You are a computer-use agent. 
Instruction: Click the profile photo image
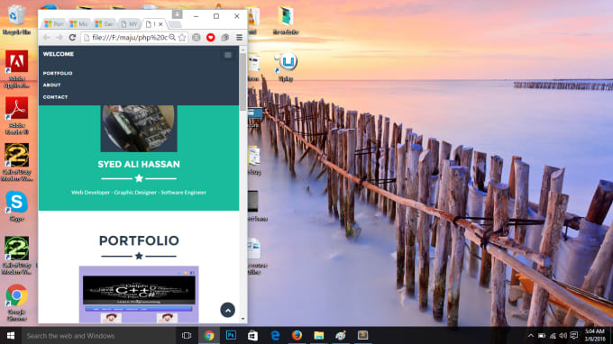coord(139,129)
